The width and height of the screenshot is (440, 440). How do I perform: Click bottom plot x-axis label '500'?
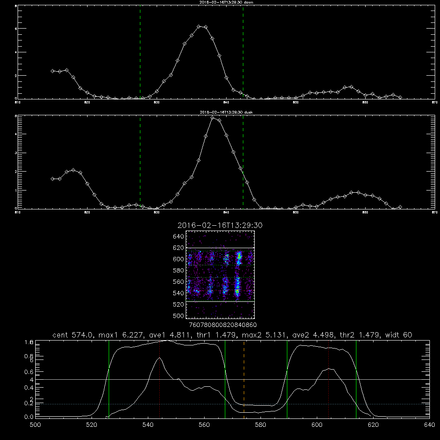point(35,425)
